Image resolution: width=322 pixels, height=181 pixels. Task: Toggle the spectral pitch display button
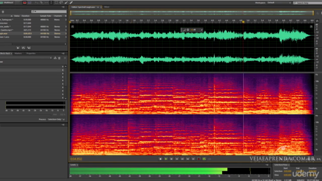tap(29, 3)
